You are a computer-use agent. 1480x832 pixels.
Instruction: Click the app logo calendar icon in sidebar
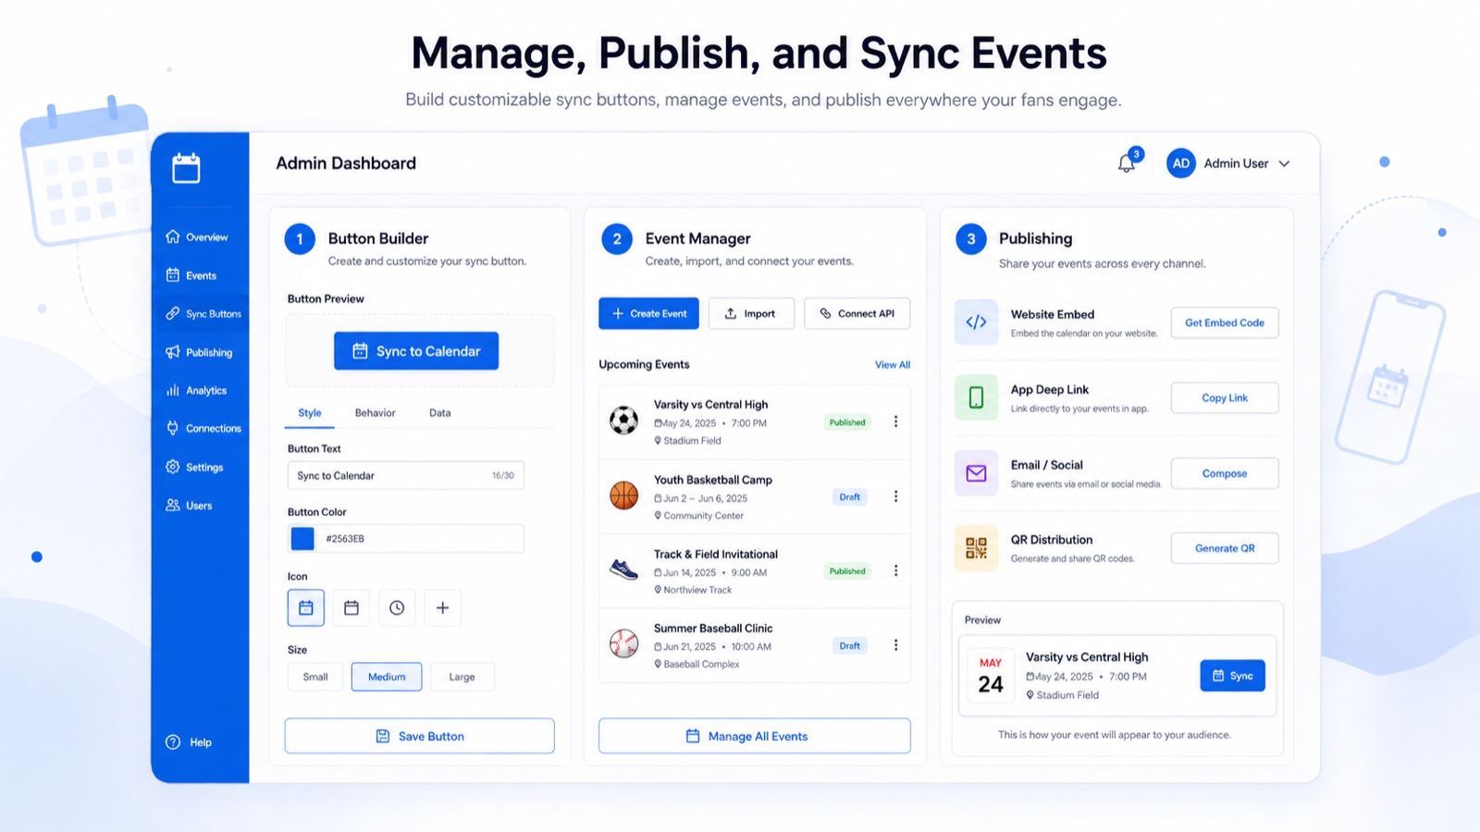coord(186,168)
